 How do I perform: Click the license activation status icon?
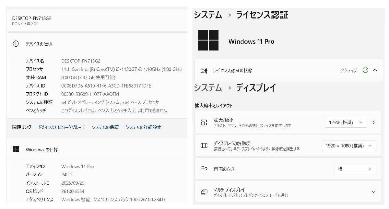pyautogui.click(x=204, y=70)
